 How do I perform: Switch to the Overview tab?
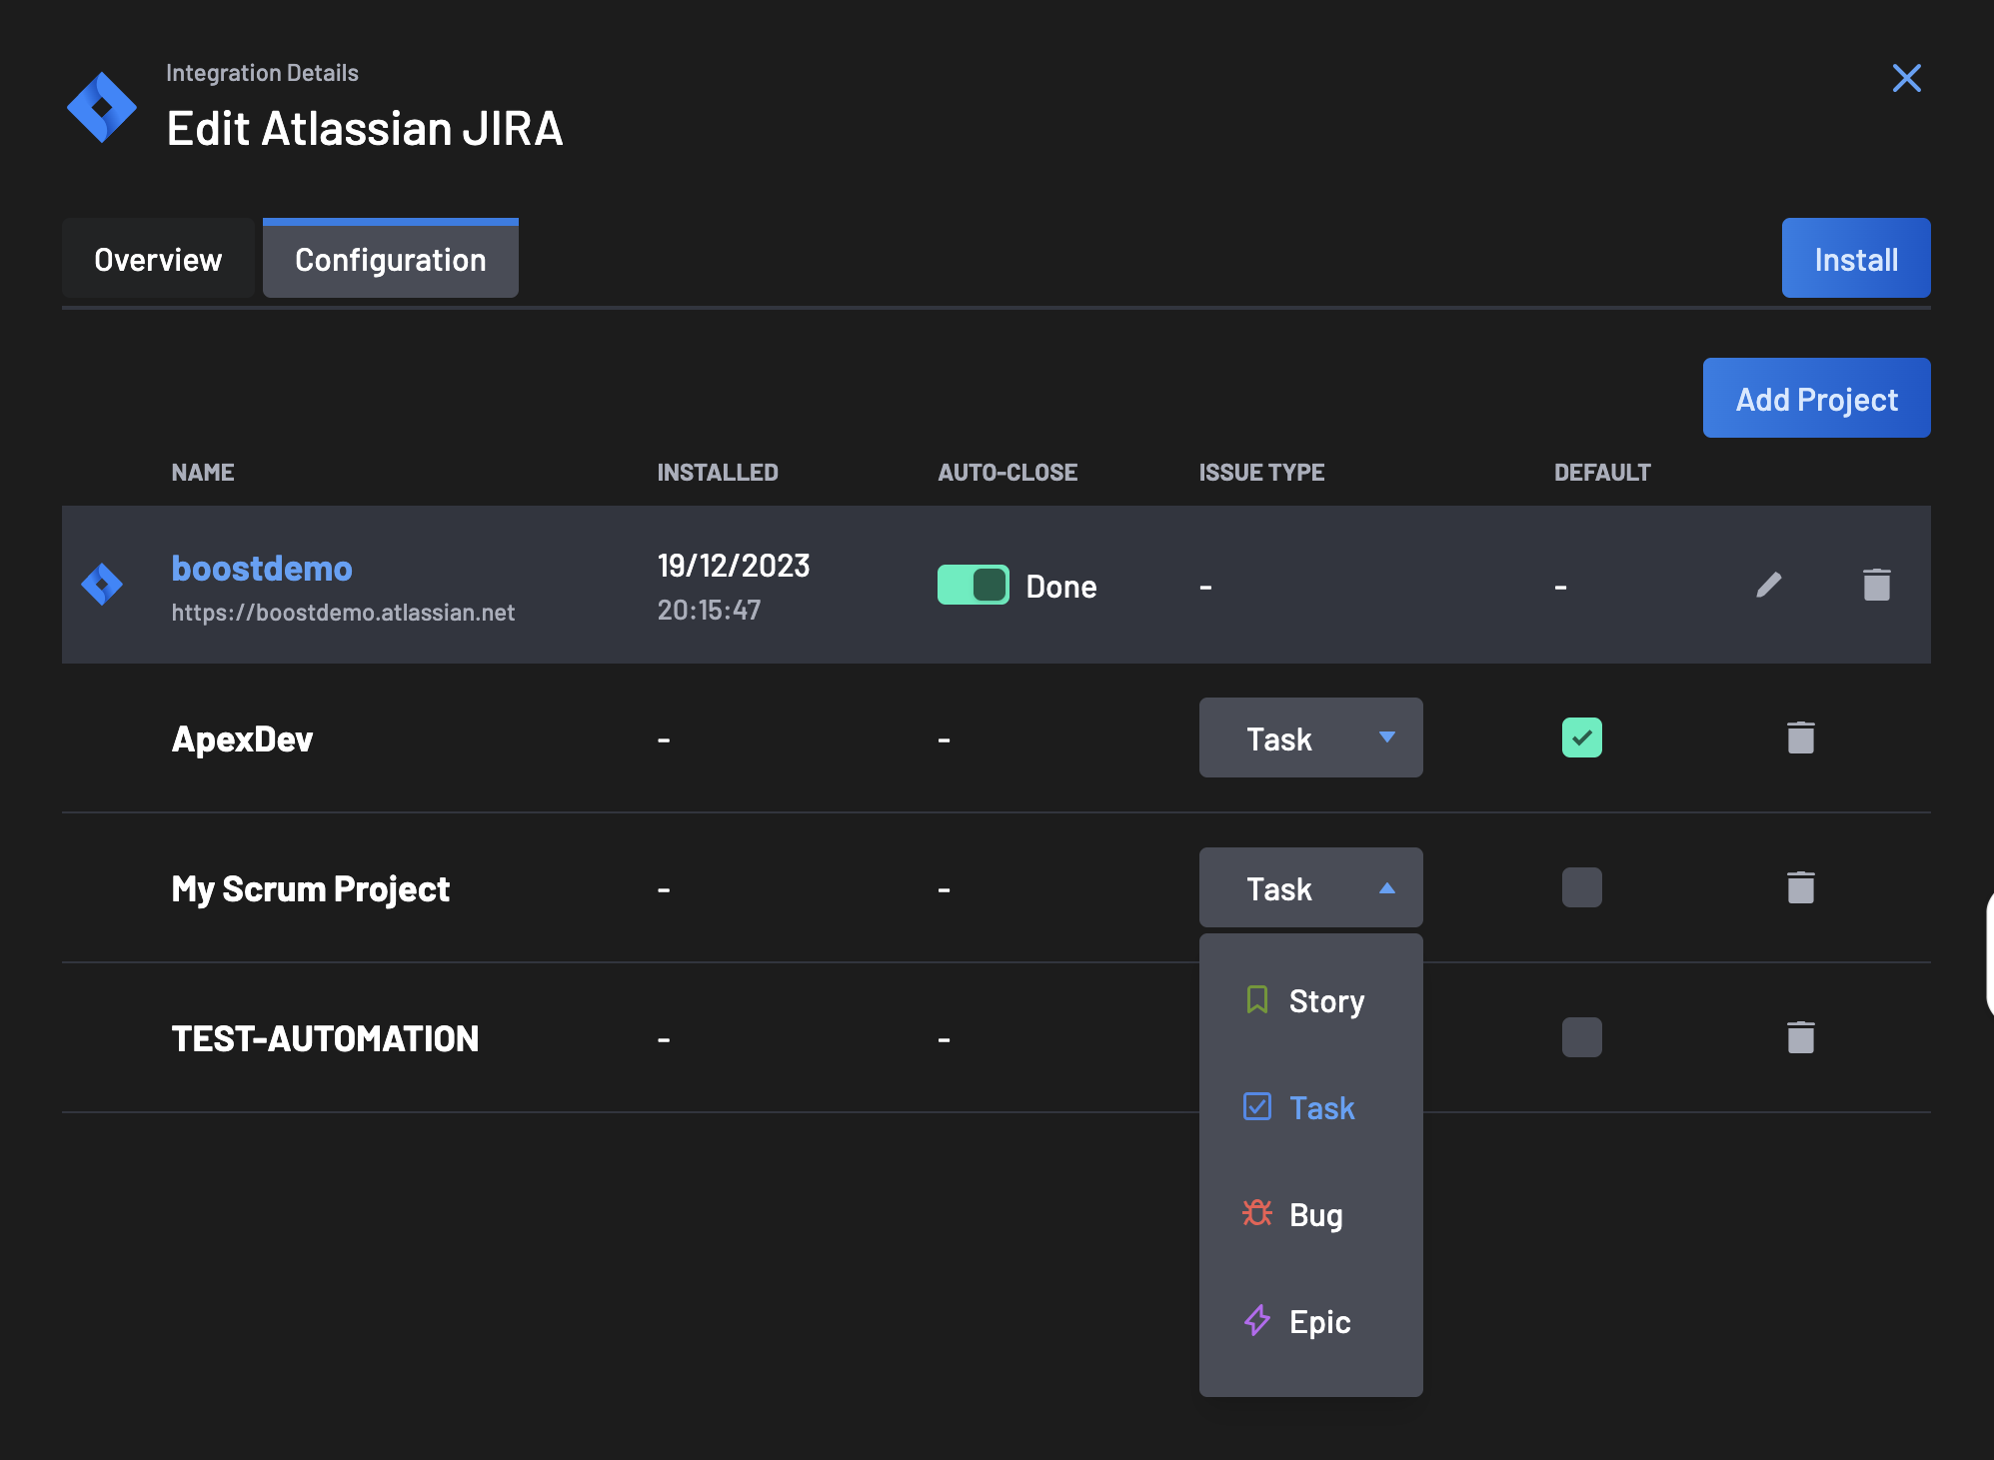(158, 259)
